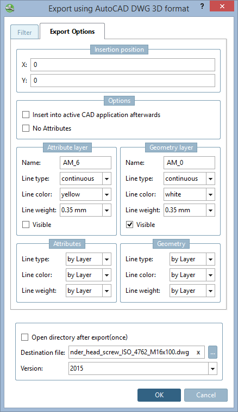The height and width of the screenshot is (412, 238).
Task: Click the Destination file path field
Action: 136,352
